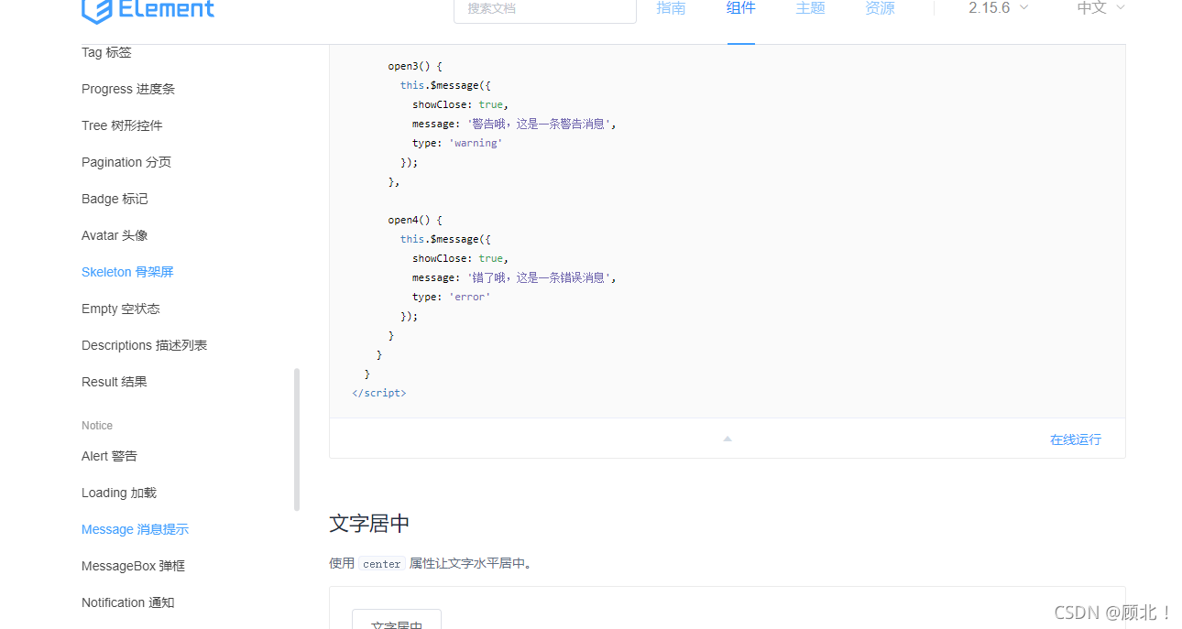Click the sidebar scrollbar thumb
The height and width of the screenshot is (629, 1182).
coord(296,439)
